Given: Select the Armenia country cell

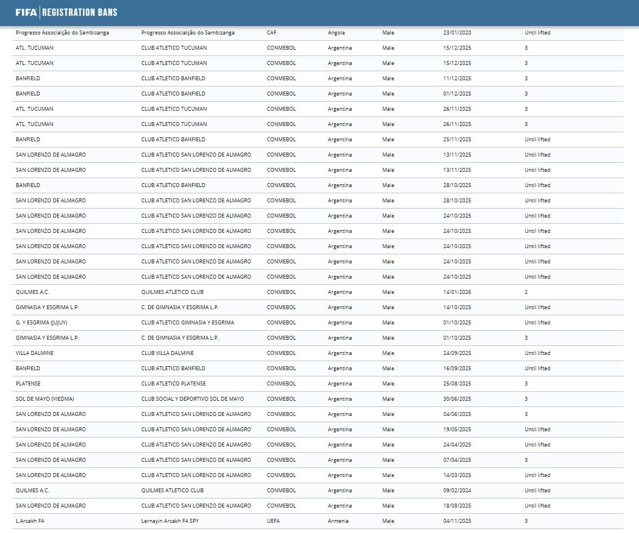Looking at the screenshot, I should (x=338, y=521).
